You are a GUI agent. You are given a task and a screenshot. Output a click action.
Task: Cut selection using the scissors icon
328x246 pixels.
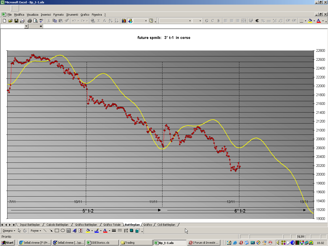coord(49,21)
